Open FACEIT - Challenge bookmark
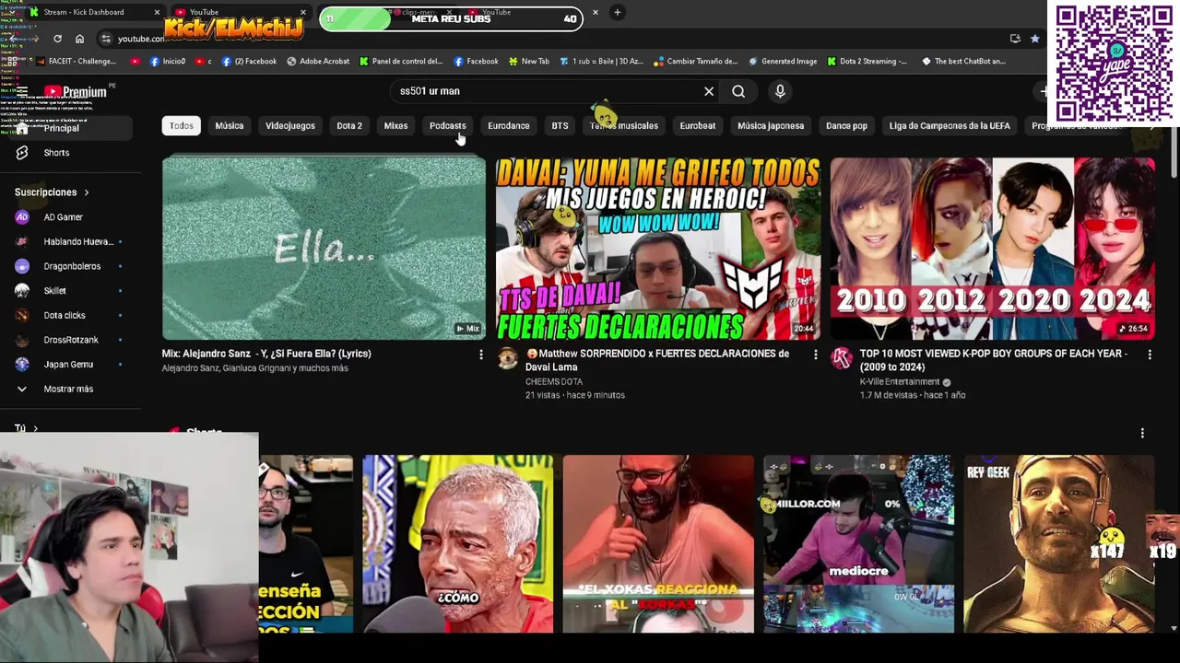Screen dimensions: 1180x663 tap(76, 62)
